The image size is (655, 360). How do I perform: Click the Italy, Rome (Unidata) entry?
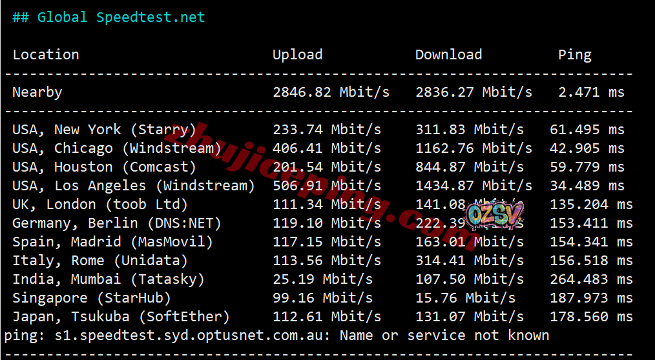(x=100, y=261)
